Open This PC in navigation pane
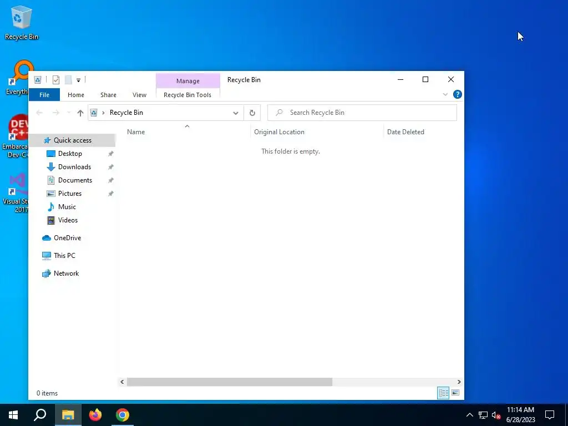The height and width of the screenshot is (426, 568). (64, 256)
